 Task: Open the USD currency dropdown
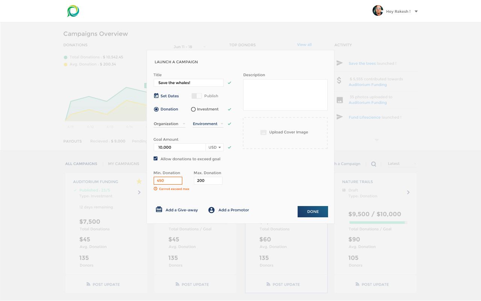(x=215, y=147)
